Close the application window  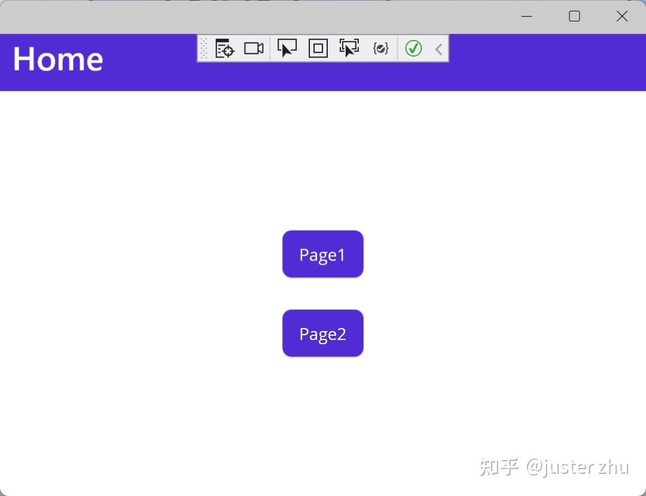tap(622, 17)
